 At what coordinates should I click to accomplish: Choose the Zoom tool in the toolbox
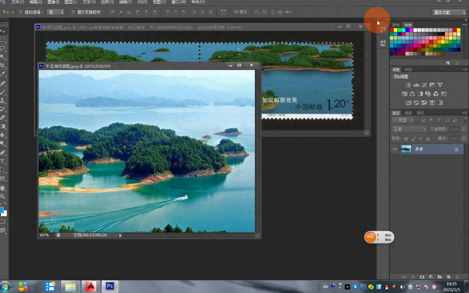[3, 196]
